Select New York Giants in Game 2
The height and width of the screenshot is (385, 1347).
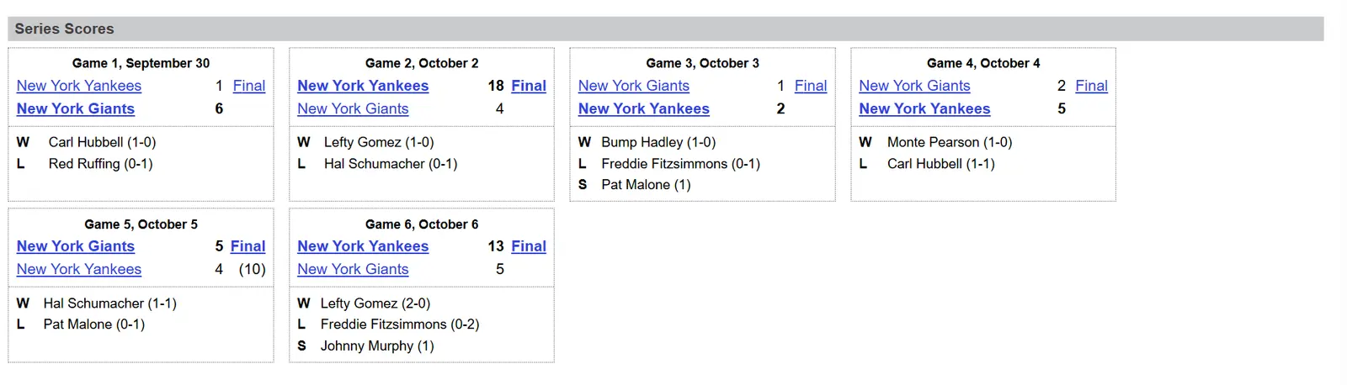(353, 108)
